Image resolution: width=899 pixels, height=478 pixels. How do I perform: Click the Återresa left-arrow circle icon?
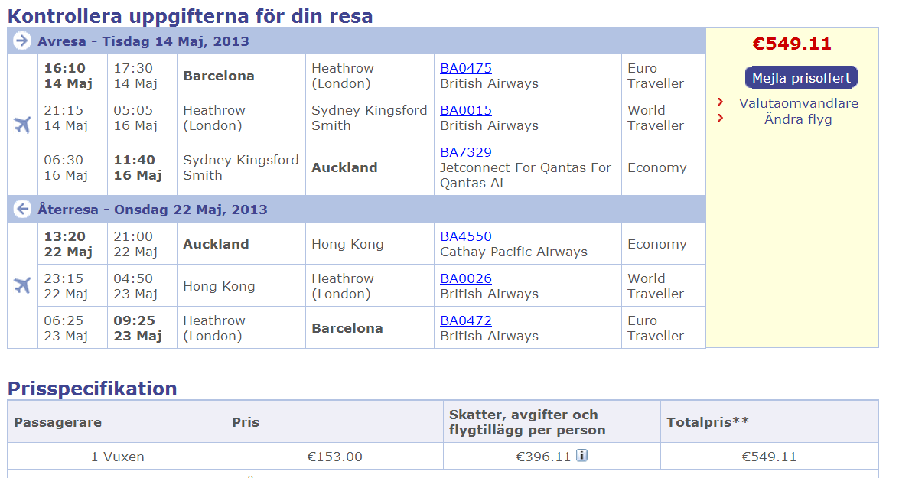(x=21, y=210)
